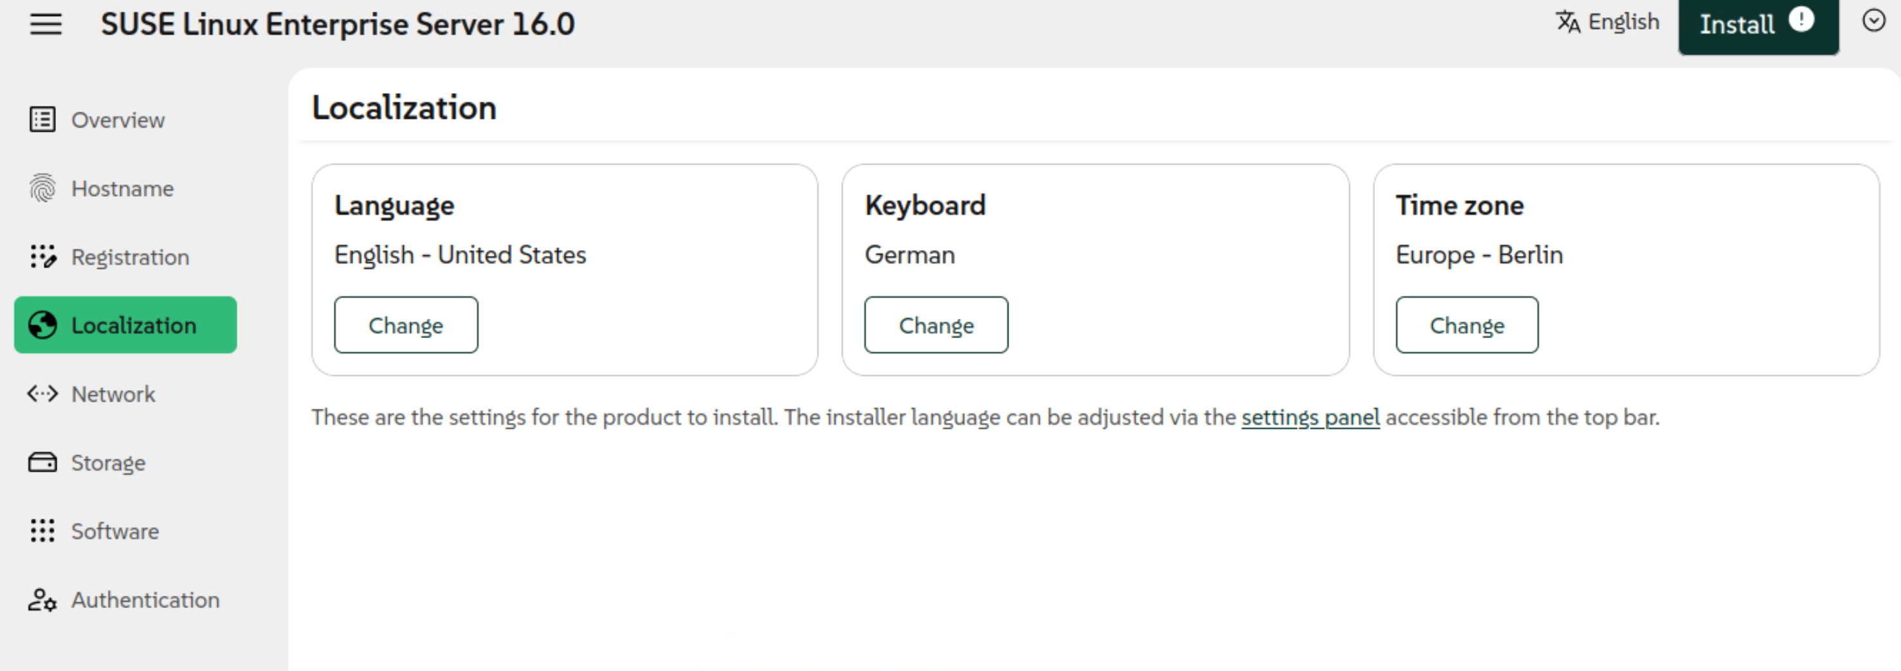Follow the settings panel link

1311,417
